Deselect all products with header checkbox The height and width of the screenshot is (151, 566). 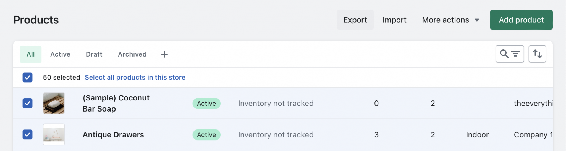28,77
